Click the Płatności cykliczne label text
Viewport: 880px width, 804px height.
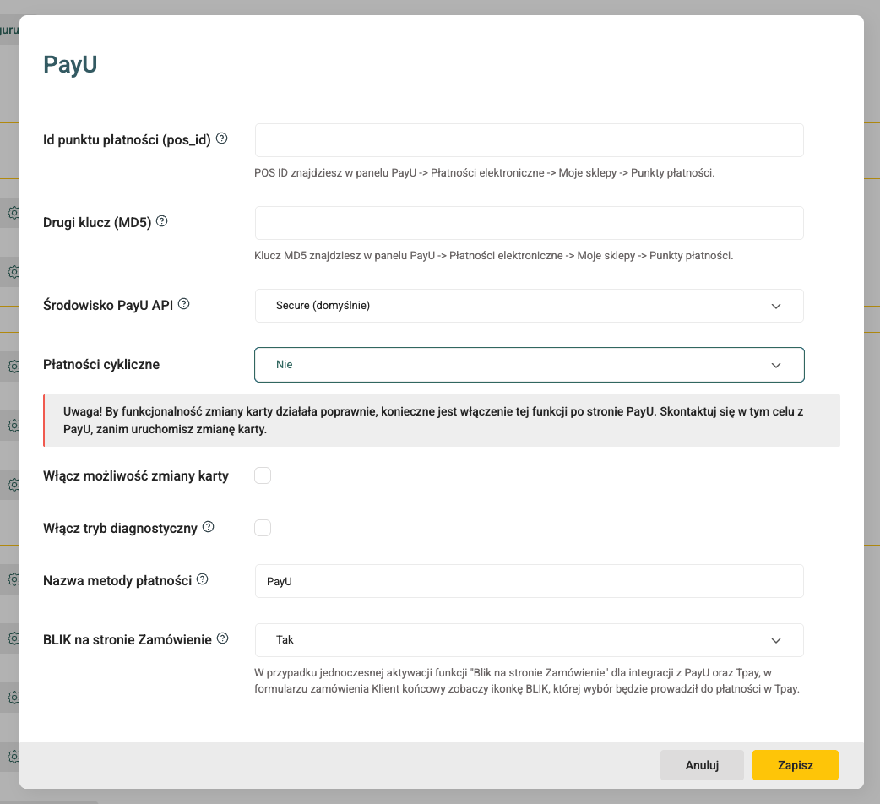[101, 365]
